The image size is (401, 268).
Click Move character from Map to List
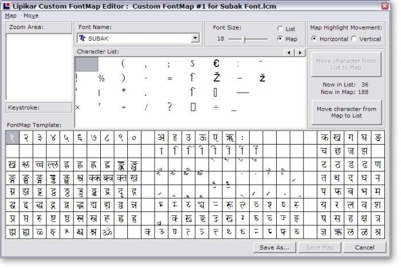point(346,112)
